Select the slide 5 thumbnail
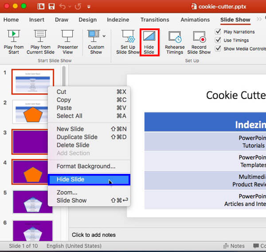Image resolution: width=266 pixels, height=252 pixels. [x=33, y=202]
